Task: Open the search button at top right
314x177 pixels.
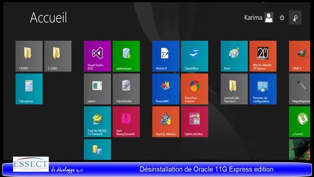Action: click(x=295, y=18)
